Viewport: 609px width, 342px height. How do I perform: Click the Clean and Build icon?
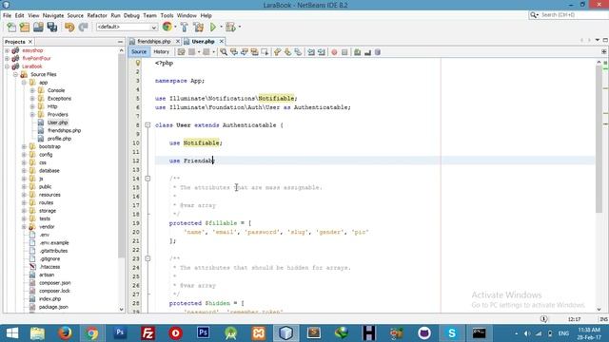click(x=199, y=28)
